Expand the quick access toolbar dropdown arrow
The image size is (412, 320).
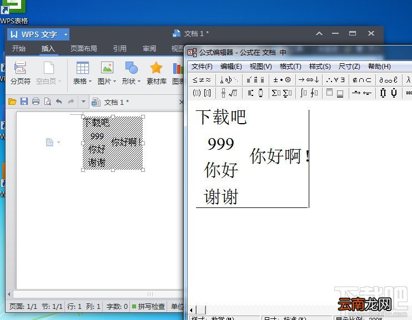click(83, 101)
